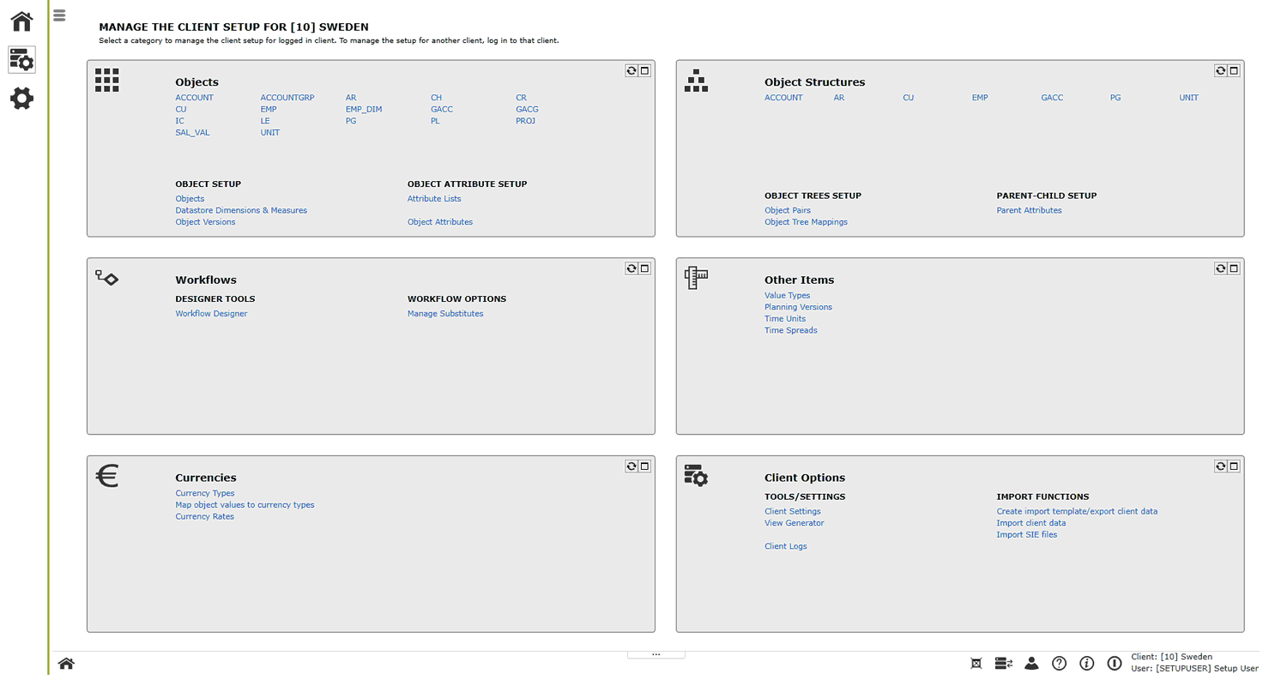The image size is (1263, 680).
Task: Refresh the Objects panel
Action: [x=632, y=70]
